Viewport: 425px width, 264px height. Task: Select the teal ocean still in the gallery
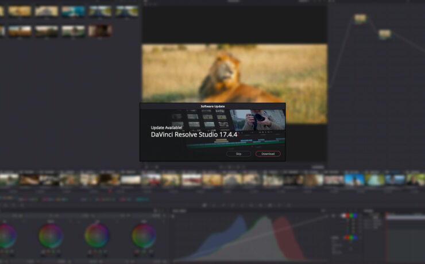click(x=73, y=11)
